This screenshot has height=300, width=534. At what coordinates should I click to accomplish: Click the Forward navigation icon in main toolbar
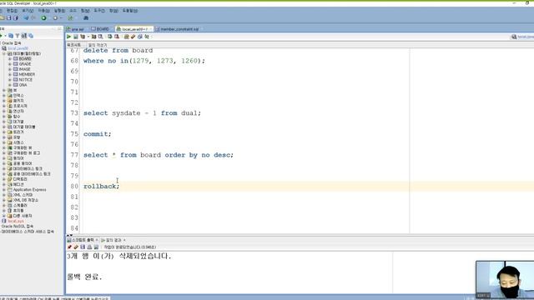point(56,18)
